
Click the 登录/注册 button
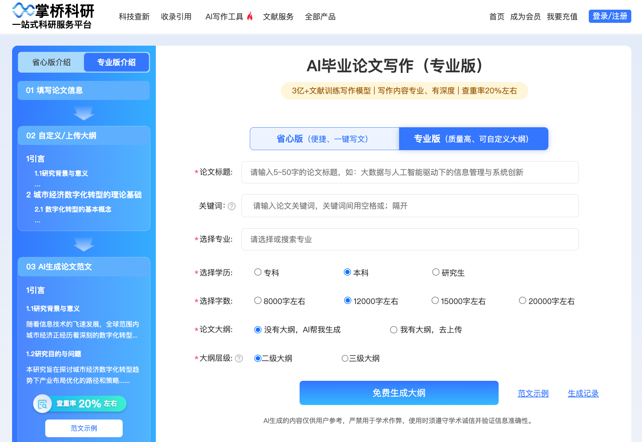(x=610, y=16)
